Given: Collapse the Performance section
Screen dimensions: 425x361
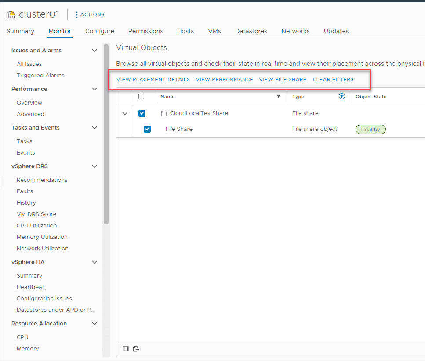Looking at the screenshot, I should tap(94, 89).
